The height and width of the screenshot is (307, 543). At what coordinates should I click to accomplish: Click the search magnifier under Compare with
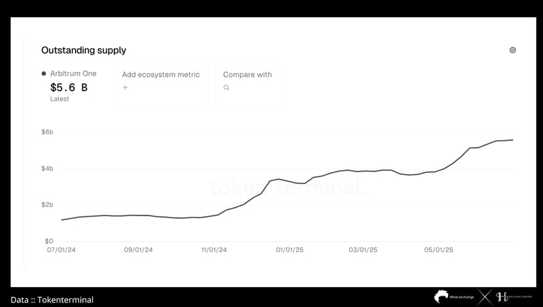(226, 87)
